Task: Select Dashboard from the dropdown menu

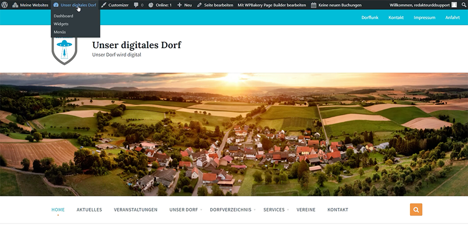Action: pyautogui.click(x=63, y=16)
